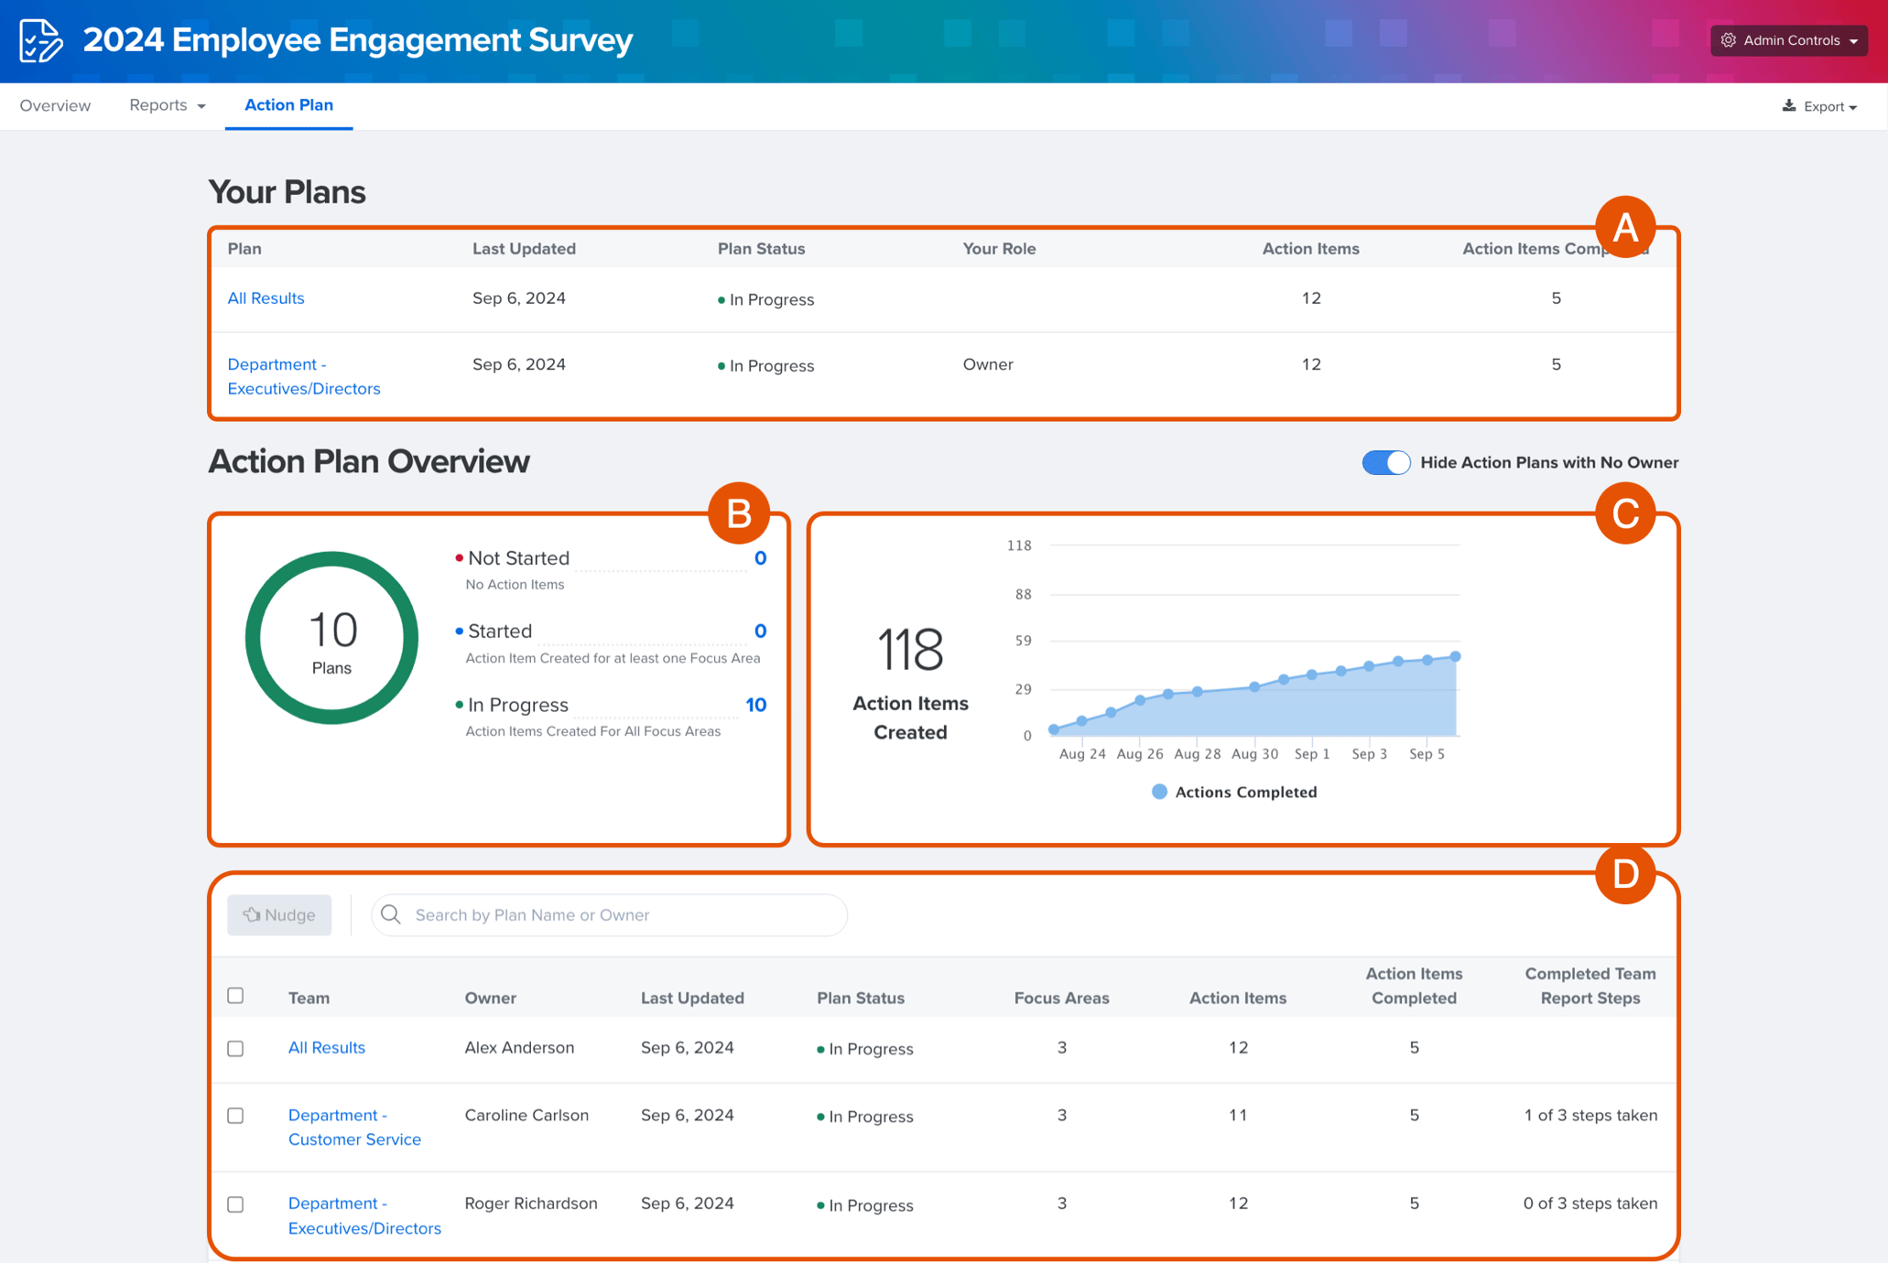Click the survey checklist logo icon
The height and width of the screenshot is (1263, 1888).
click(x=41, y=40)
